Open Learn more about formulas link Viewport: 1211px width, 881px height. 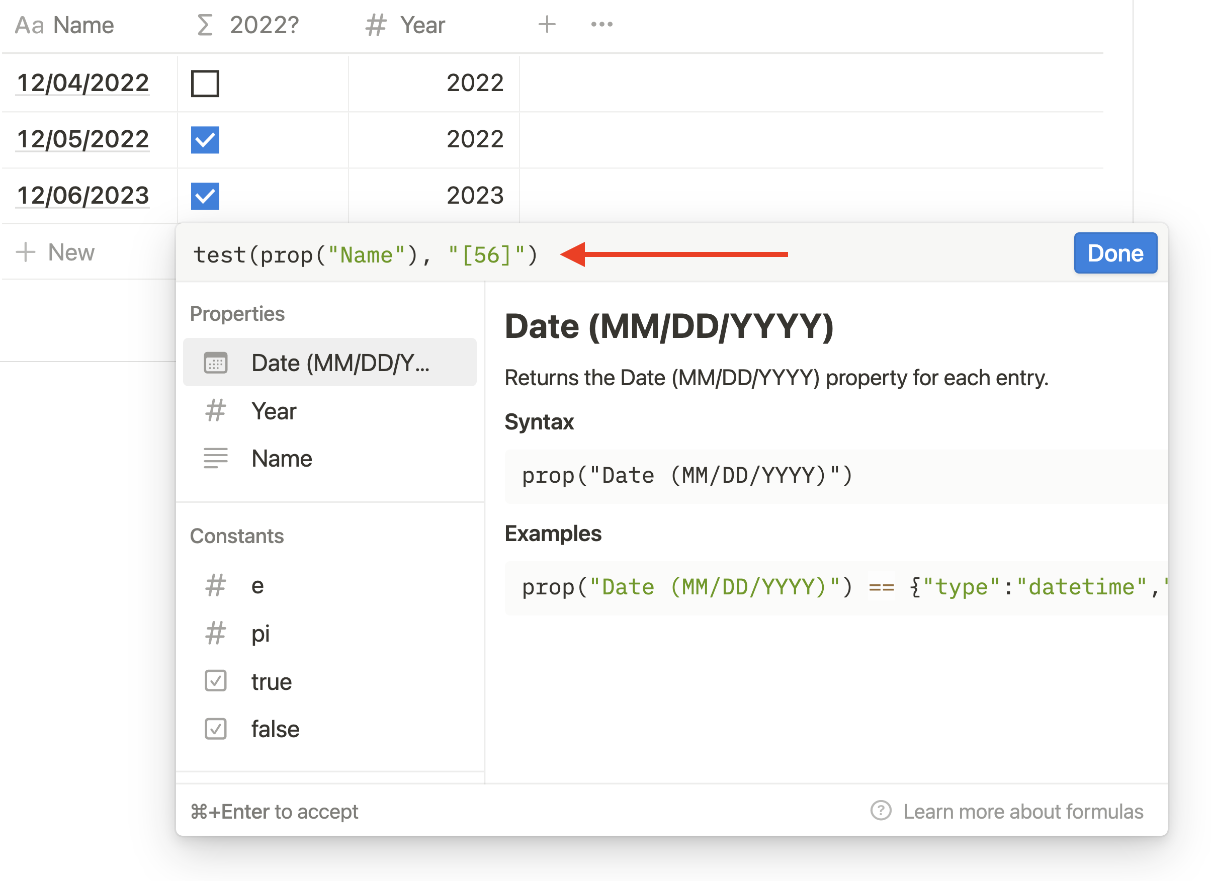(1022, 812)
